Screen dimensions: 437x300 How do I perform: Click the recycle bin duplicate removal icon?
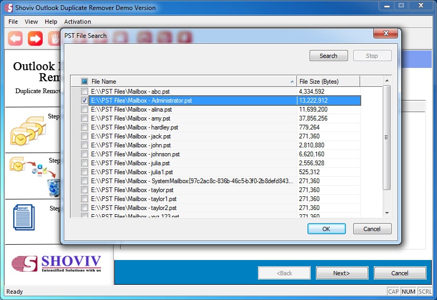pos(54,187)
